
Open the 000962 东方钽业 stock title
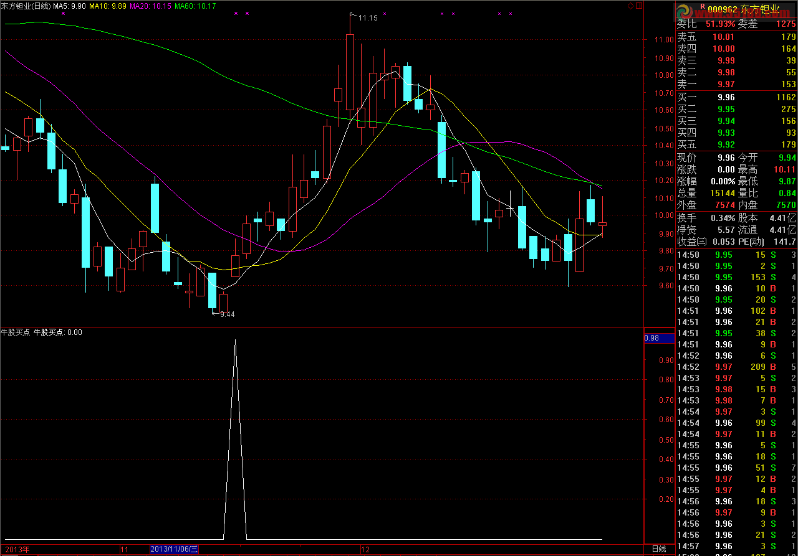(744, 9)
